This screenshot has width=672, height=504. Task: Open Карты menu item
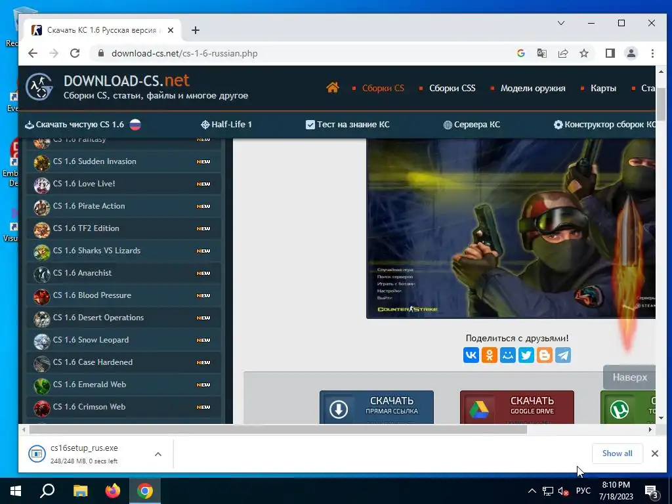click(604, 89)
